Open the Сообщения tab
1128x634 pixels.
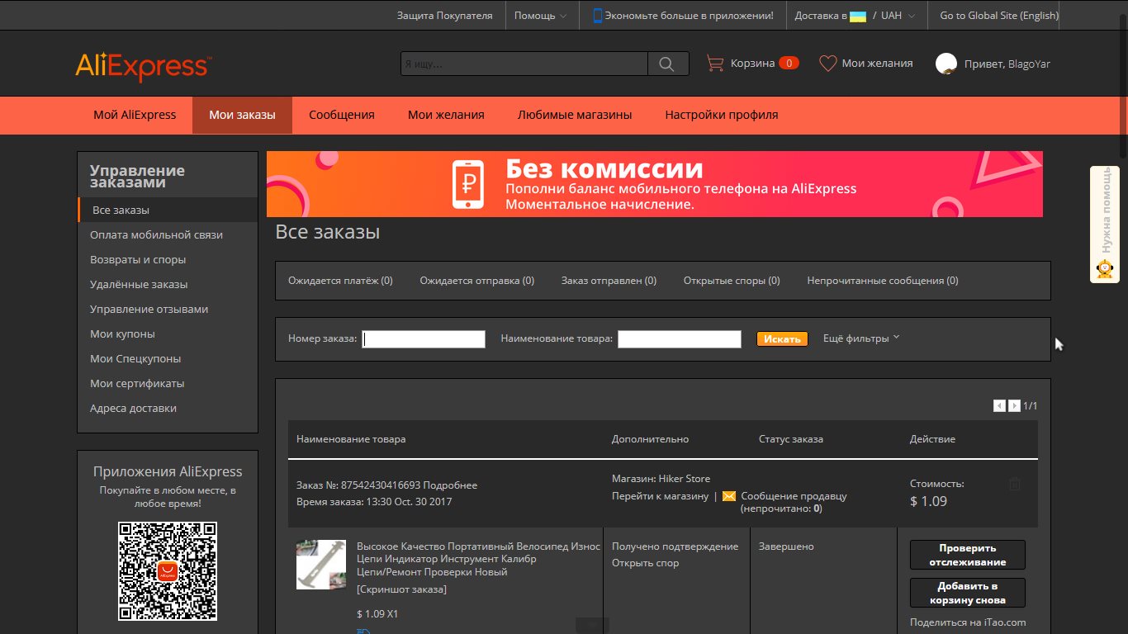(342, 115)
